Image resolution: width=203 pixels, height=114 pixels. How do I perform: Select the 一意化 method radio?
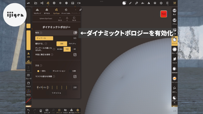coord(41,71)
